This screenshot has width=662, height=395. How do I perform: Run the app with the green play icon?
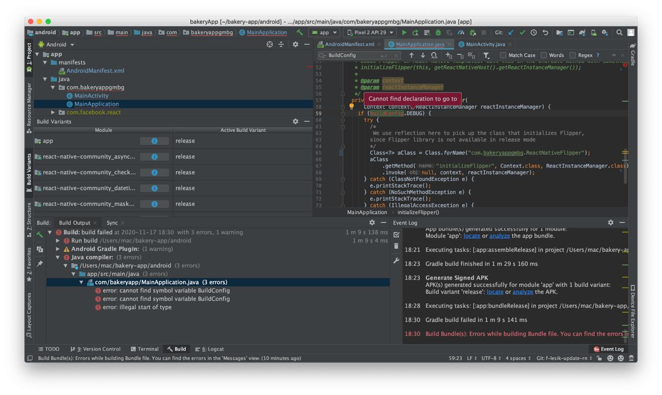pos(404,32)
